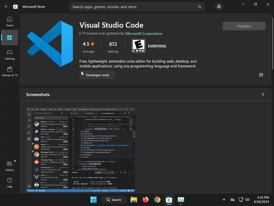This screenshot has height=206, width=274.
Task: Open volume speaker tray icon
Action: (247, 200)
